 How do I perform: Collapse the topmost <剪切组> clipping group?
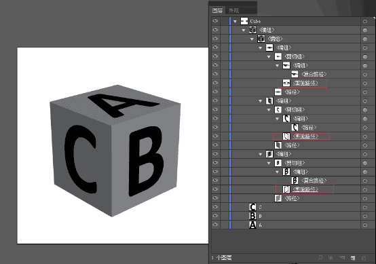(269, 57)
